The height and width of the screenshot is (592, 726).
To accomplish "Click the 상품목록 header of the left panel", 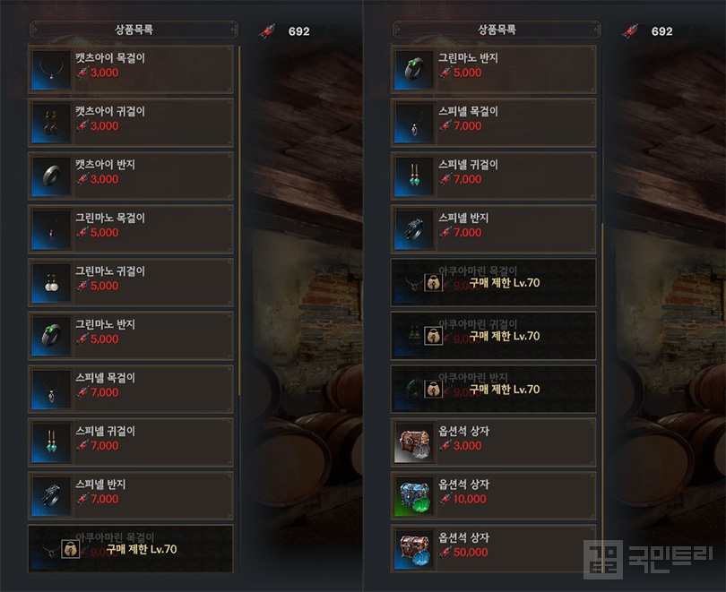I will 134,30.
